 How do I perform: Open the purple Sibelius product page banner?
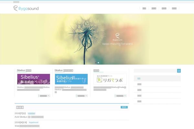[x=34, y=79]
